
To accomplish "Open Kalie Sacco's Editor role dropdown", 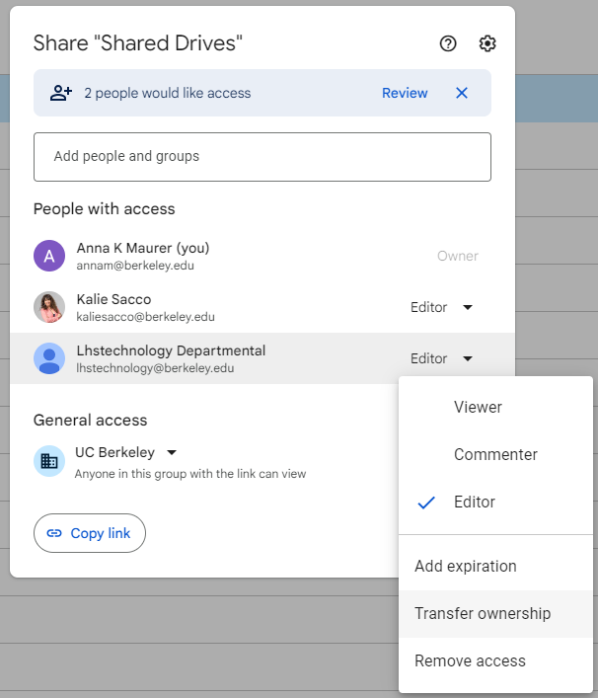I will tap(441, 307).
